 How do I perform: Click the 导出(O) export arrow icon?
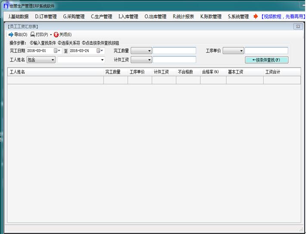11,34
